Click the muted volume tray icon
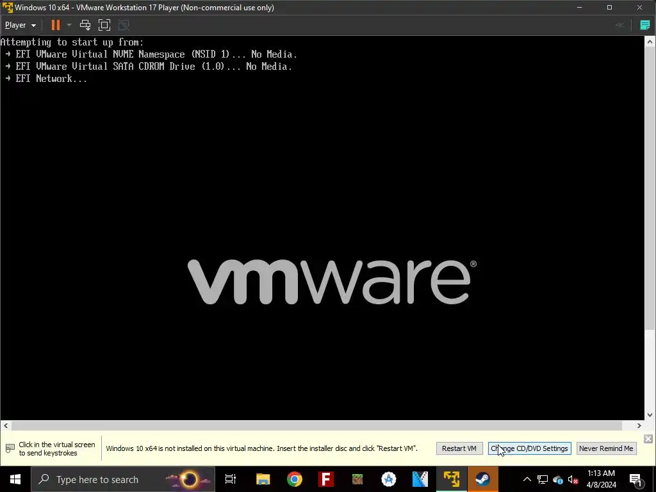The image size is (656, 492). pos(573,480)
